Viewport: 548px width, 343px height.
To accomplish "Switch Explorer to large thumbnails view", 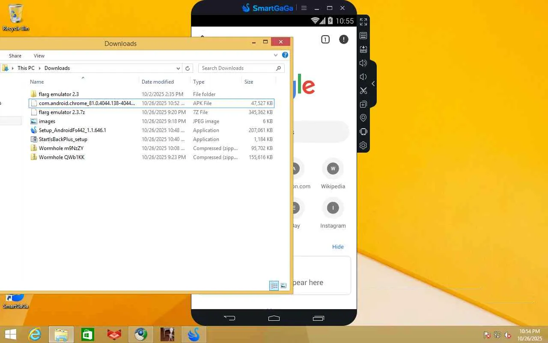I will click(x=283, y=286).
